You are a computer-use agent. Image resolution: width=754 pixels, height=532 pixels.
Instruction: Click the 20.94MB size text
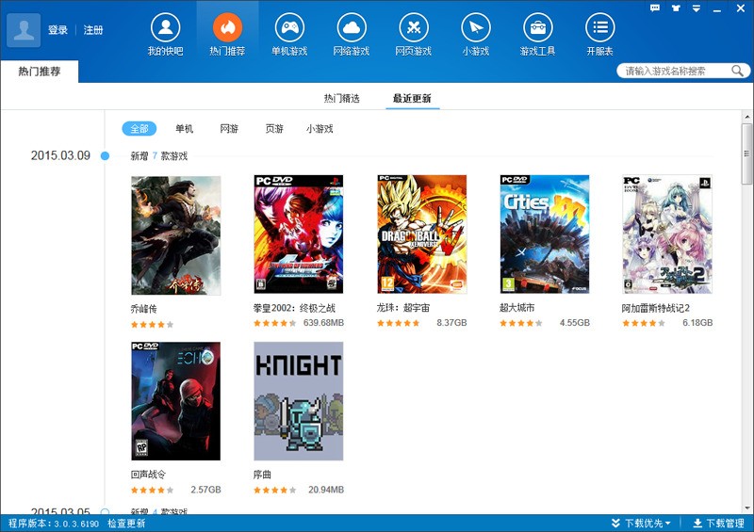click(326, 490)
